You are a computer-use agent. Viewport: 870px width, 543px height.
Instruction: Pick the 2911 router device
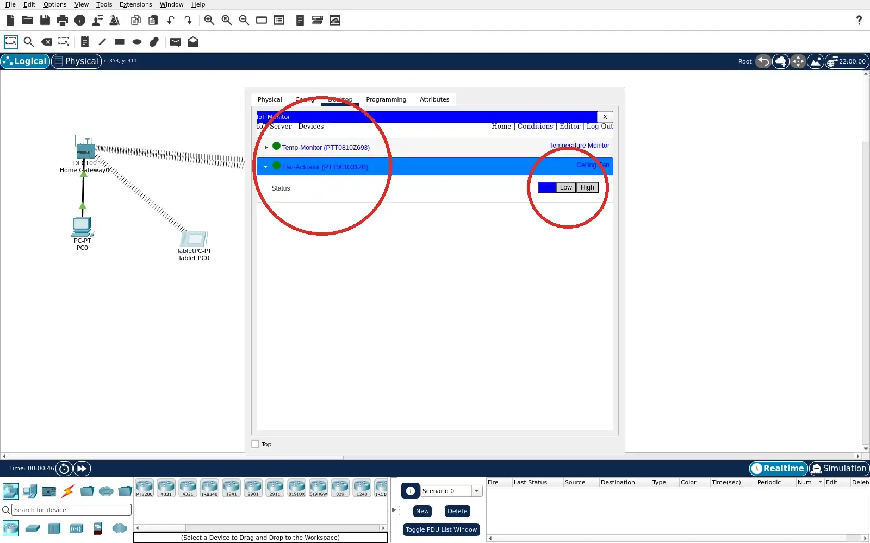point(275,488)
